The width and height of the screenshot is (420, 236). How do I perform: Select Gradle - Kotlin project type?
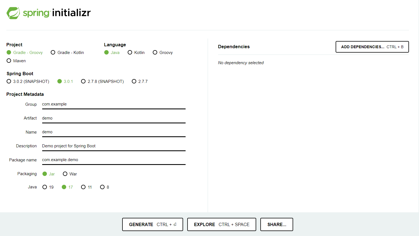coord(67,53)
